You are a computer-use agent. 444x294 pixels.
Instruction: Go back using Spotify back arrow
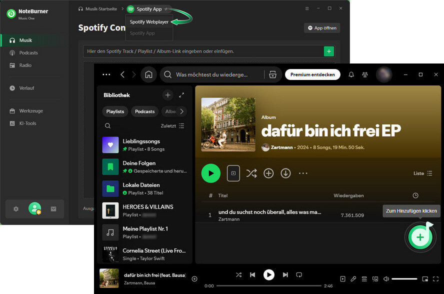[122, 74]
